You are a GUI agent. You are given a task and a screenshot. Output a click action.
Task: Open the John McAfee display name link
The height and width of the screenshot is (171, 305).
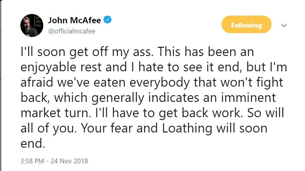[x=74, y=20]
